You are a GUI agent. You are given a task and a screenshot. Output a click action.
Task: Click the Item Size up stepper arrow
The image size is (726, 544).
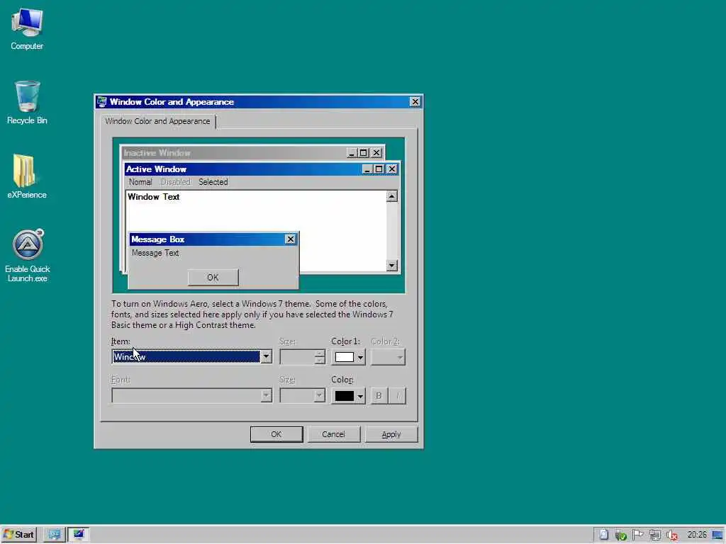click(319, 353)
